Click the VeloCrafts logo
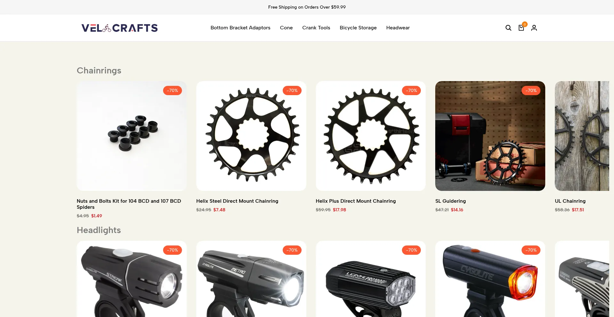Screen dimensions: 614x317 coord(120,28)
